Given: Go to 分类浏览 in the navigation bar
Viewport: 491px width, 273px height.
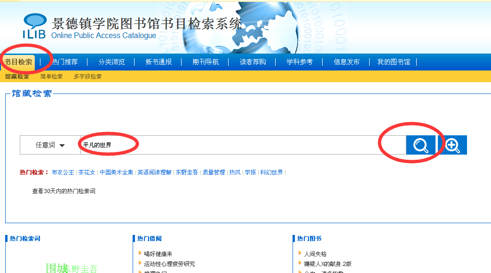Looking at the screenshot, I should (111, 62).
